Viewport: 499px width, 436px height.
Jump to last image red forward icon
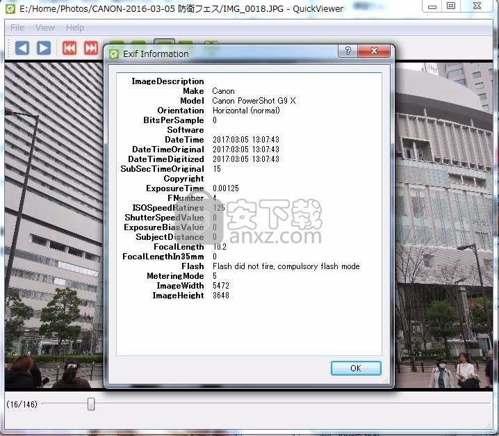pos(91,48)
